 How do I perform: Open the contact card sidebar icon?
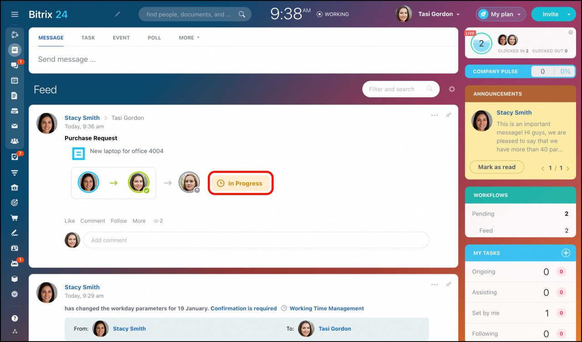point(15,248)
